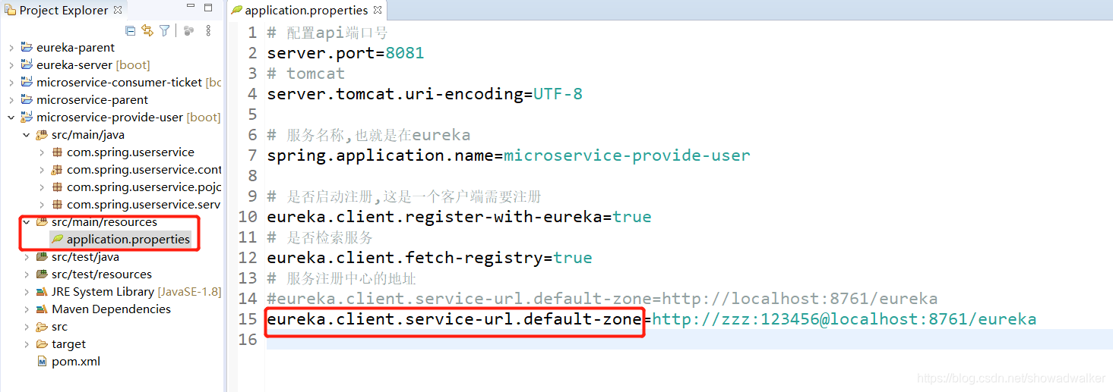Click the com.spring.userservice.cont package icon
1113x392 pixels.
[x=57, y=170]
